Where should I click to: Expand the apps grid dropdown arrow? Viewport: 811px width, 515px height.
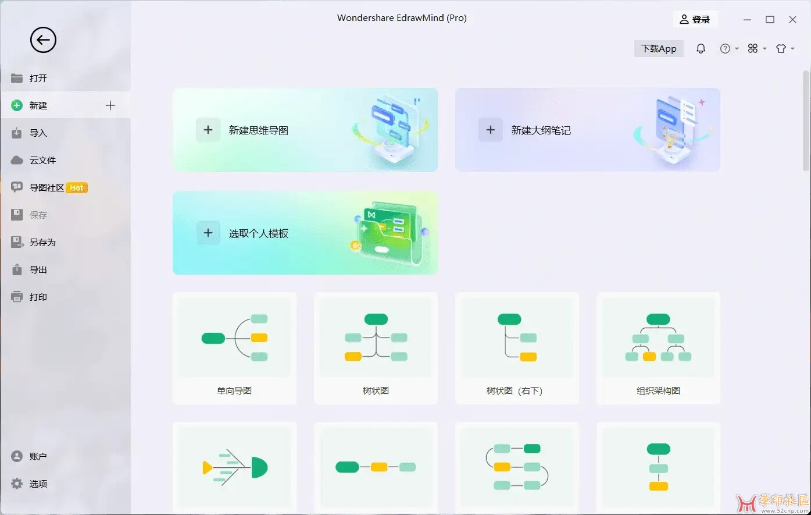(764, 49)
